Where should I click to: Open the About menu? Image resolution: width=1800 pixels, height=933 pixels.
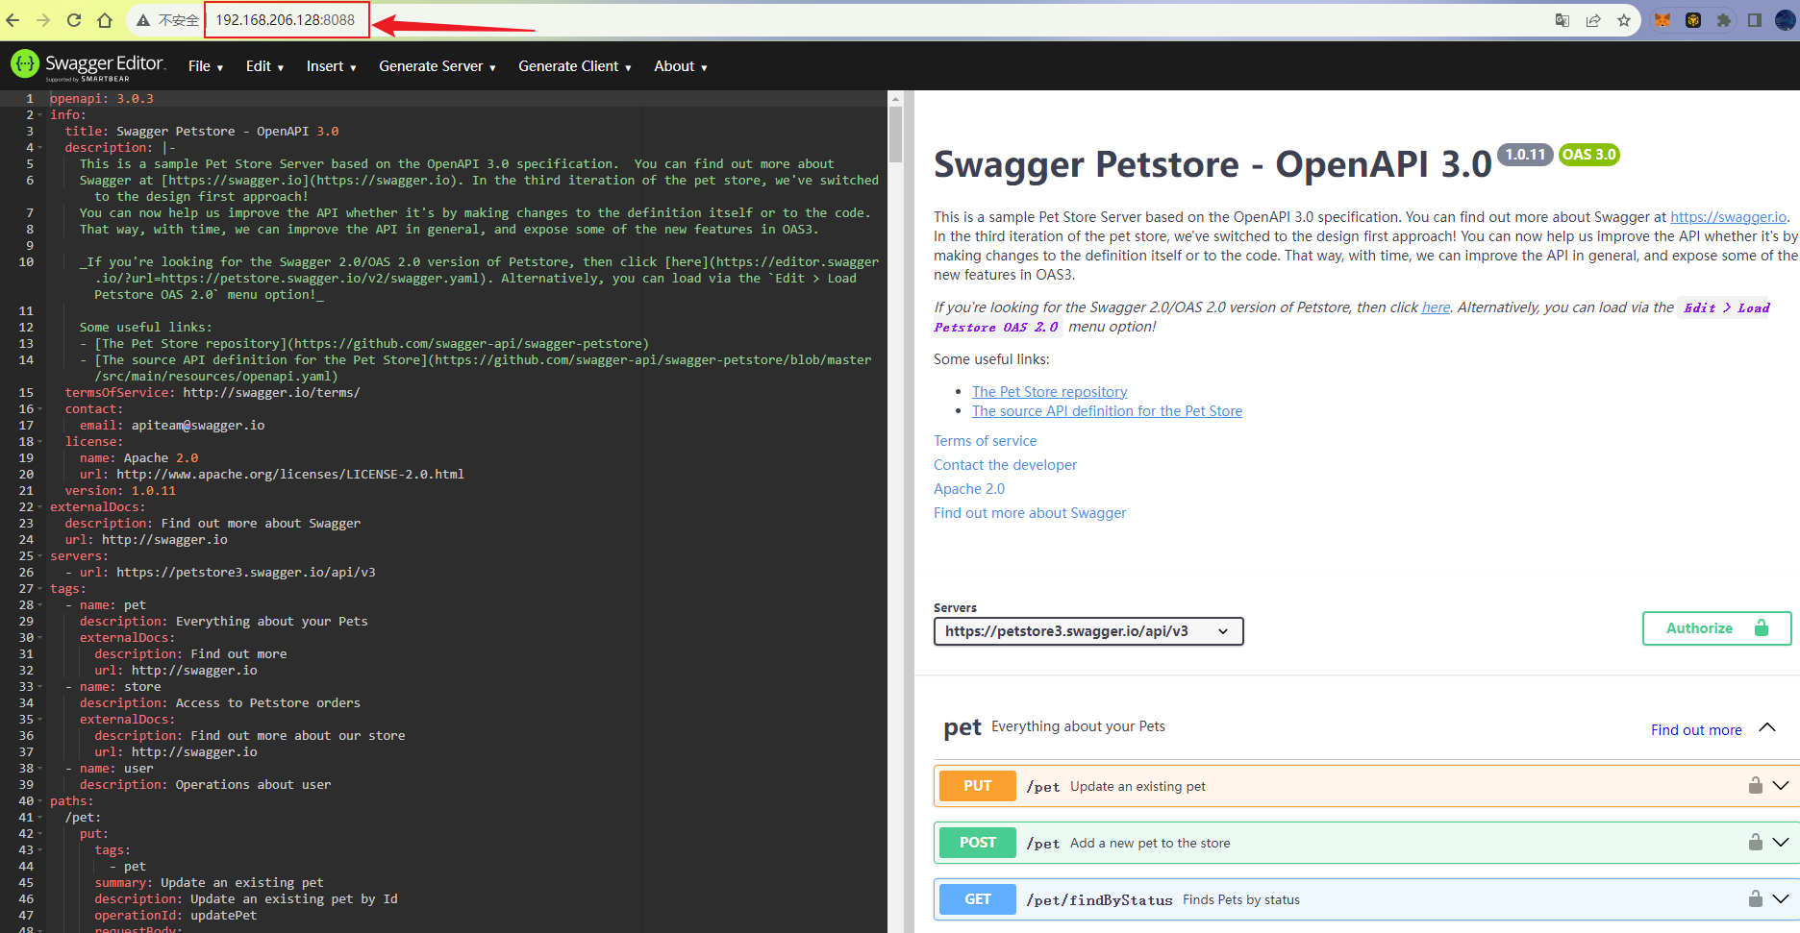680,66
